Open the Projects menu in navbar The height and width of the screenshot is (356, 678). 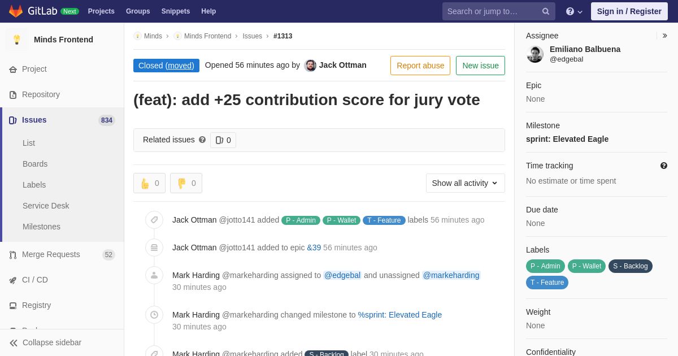(x=101, y=11)
